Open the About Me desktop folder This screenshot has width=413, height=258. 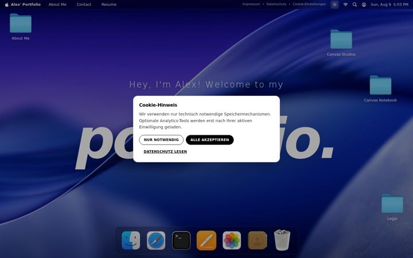[21, 26]
